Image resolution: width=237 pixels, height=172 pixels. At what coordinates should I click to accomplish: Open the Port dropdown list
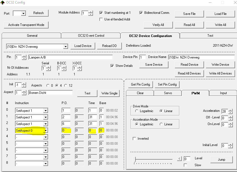(x=23, y=13)
